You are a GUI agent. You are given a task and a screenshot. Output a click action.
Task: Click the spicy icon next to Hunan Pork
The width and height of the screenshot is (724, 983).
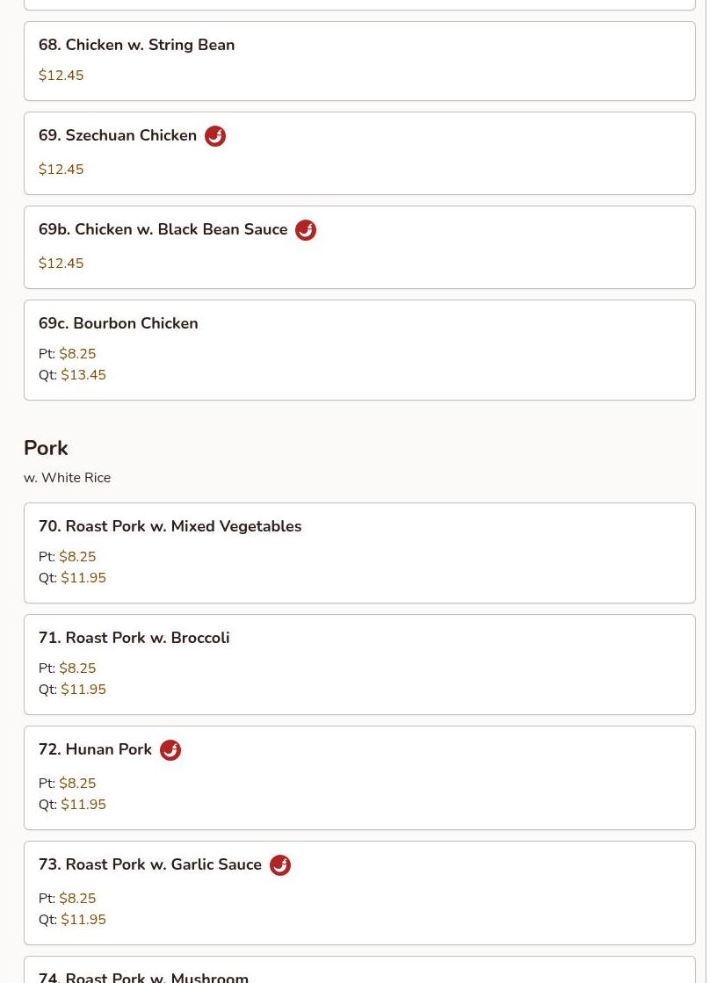[170, 750]
